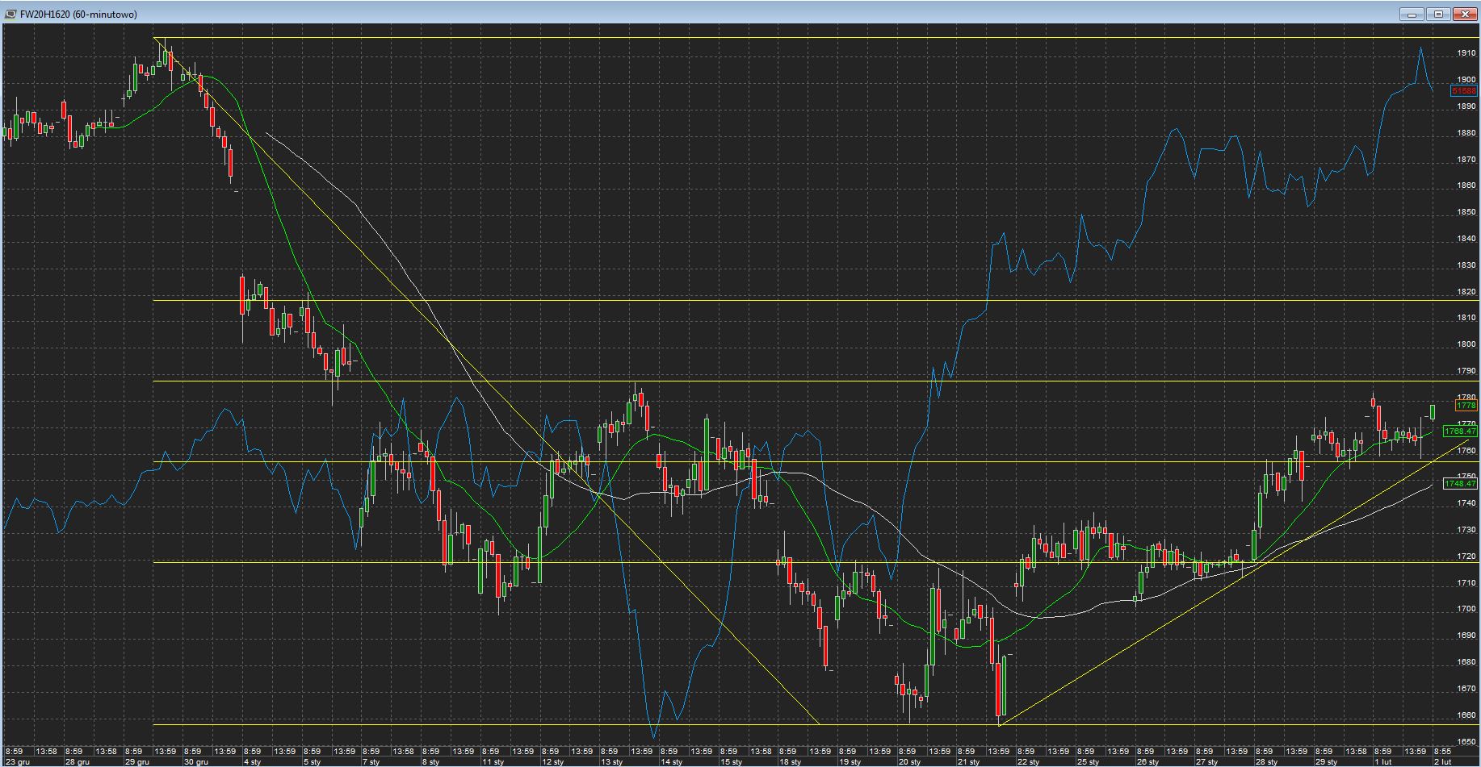Click the 8:55 time label
Screen dimensions: 1481x767
pyautogui.click(x=1442, y=752)
